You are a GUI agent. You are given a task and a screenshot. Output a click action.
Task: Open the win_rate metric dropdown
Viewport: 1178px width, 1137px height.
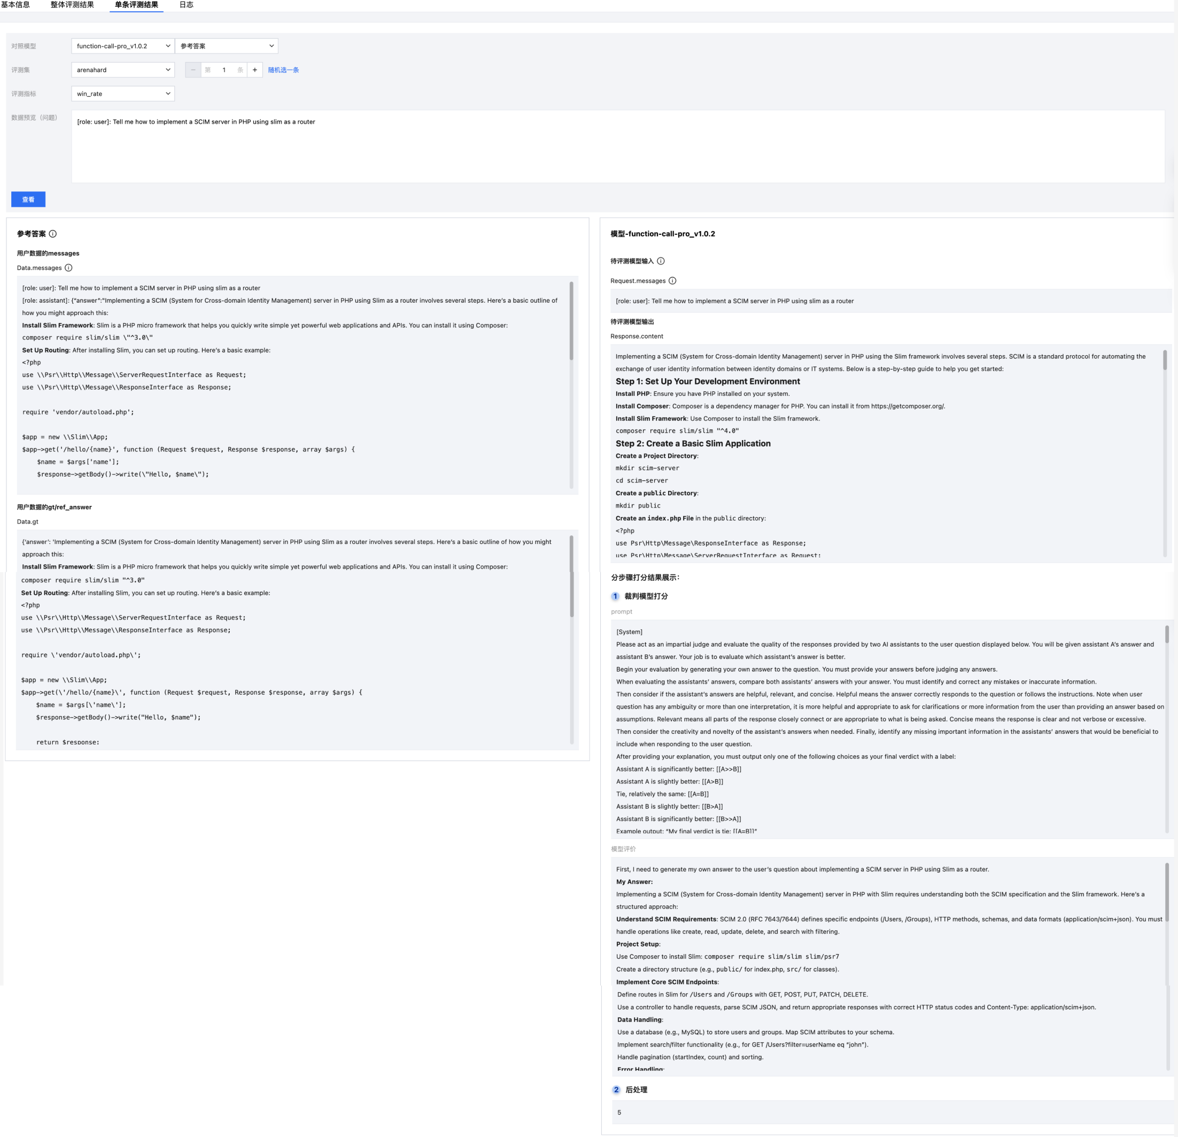122,94
